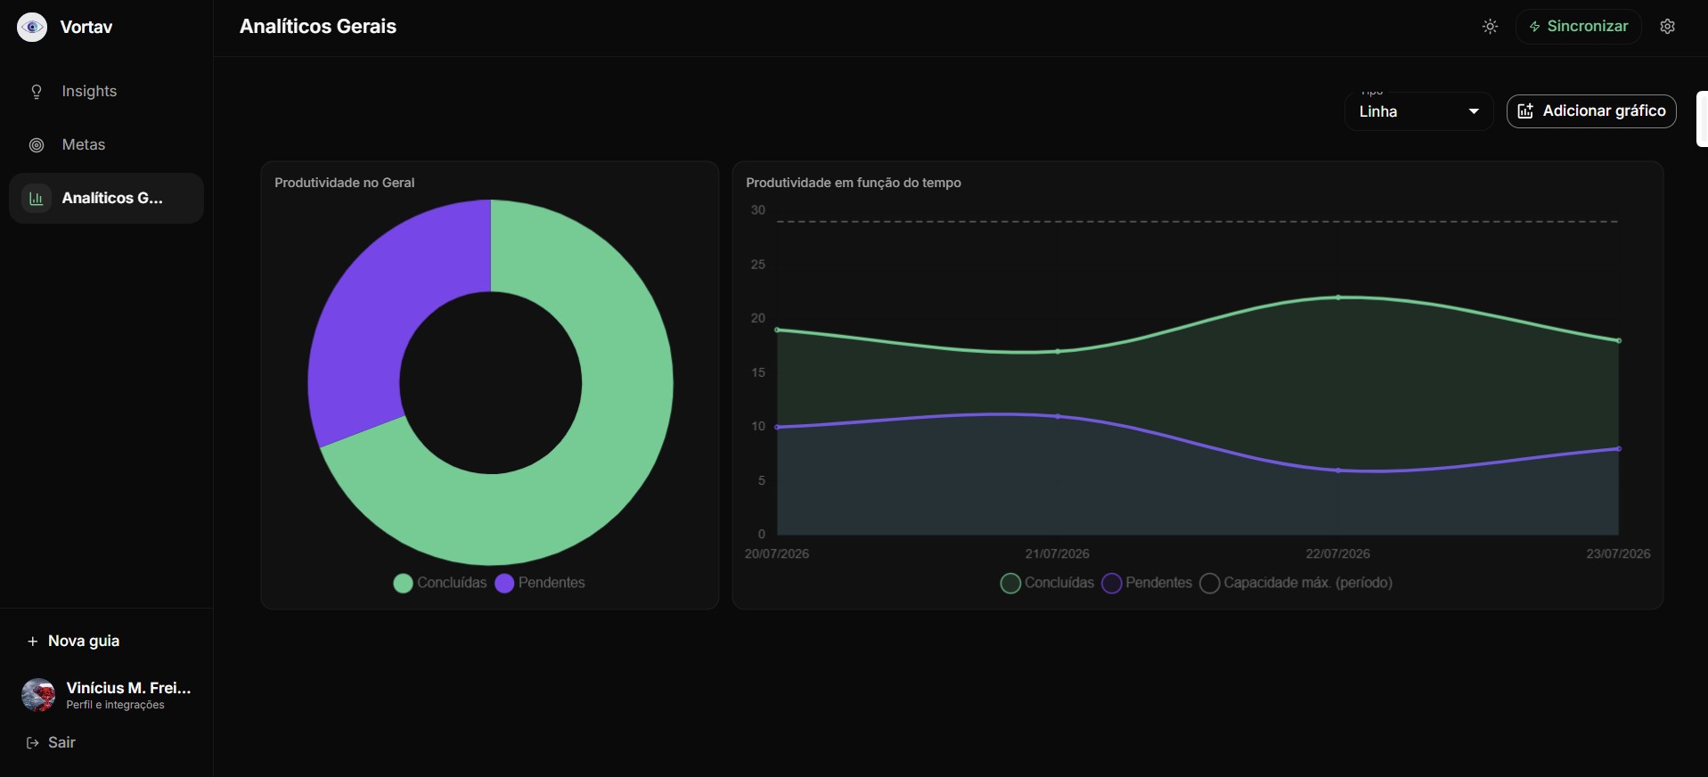Open the Linha chart type dropdown
This screenshot has width=1708, height=777.
(x=1418, y=111)
